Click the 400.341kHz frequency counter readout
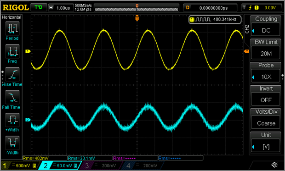The image size is (285, 171). point(215,19)
